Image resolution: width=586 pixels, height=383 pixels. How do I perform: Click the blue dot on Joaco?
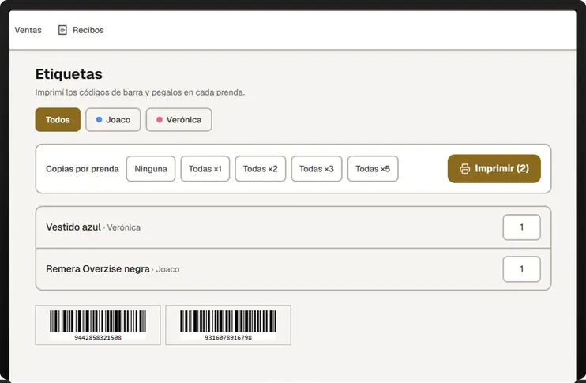[99, 119]
